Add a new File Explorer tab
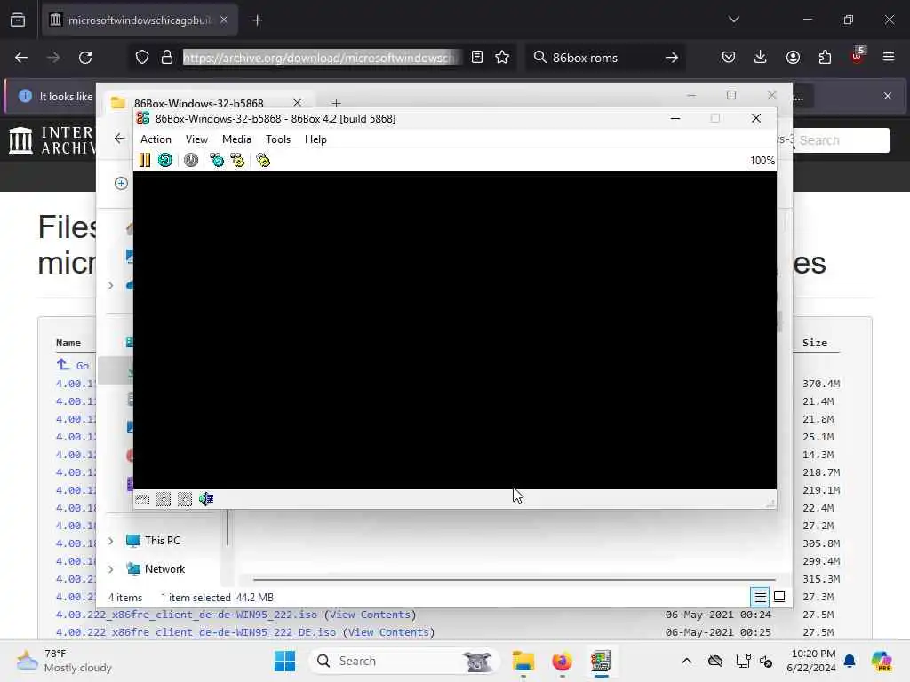 pos(336,103)
